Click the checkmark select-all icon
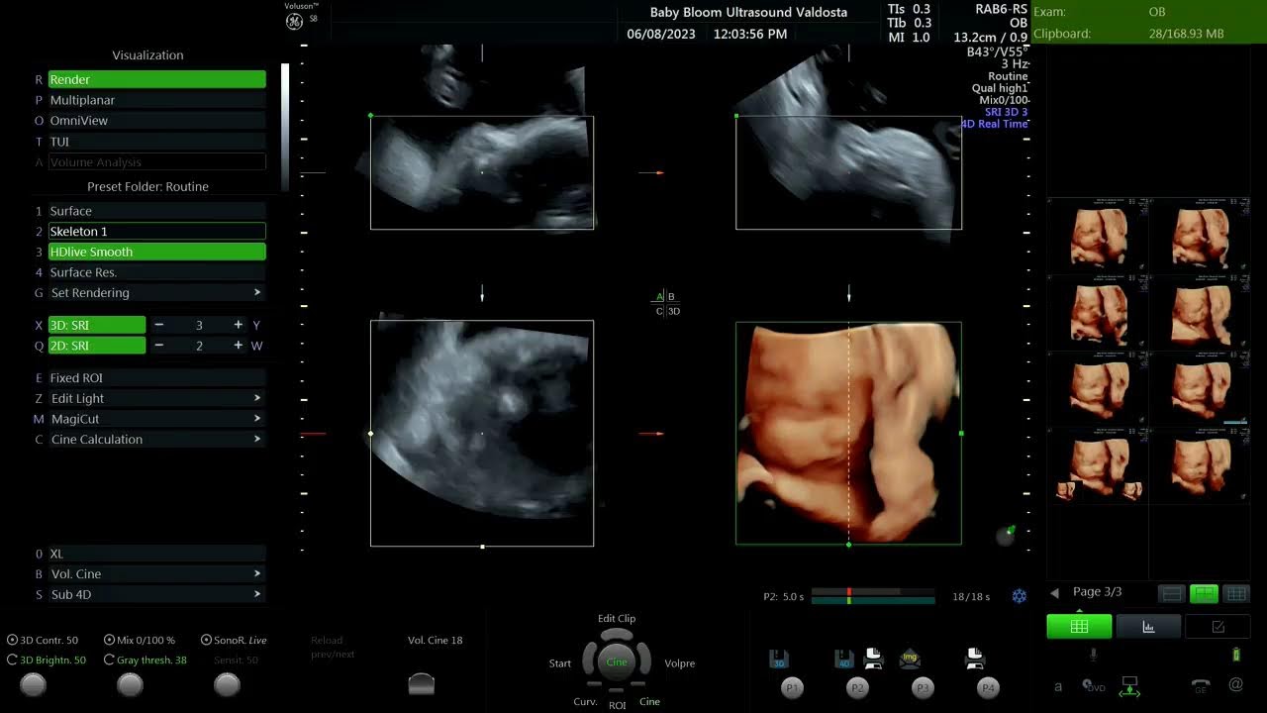The image size is (1267, 713). 1218,626
